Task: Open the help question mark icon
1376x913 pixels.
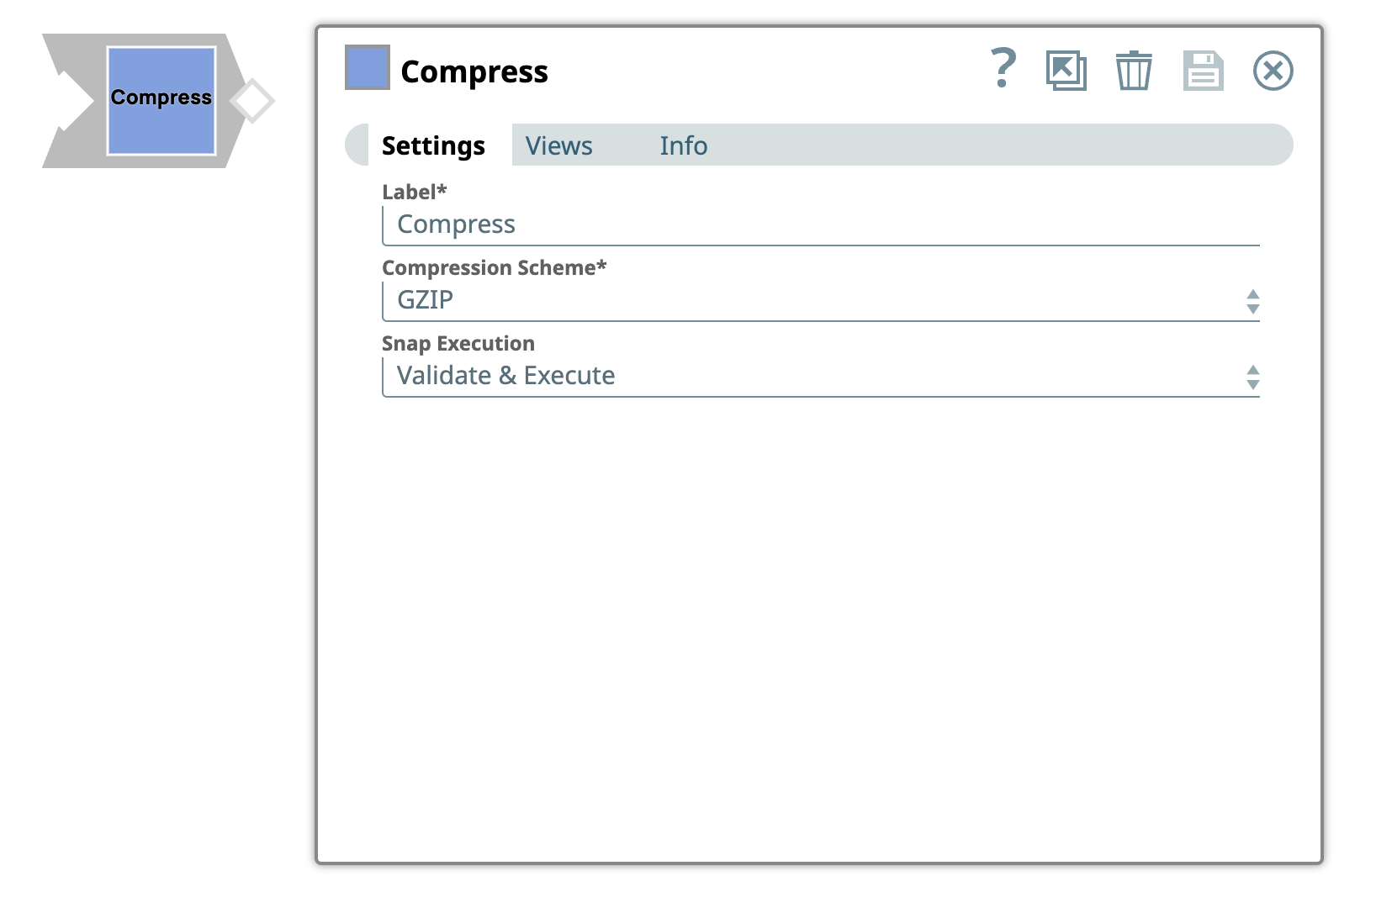Action: [x=1003, y=69]
